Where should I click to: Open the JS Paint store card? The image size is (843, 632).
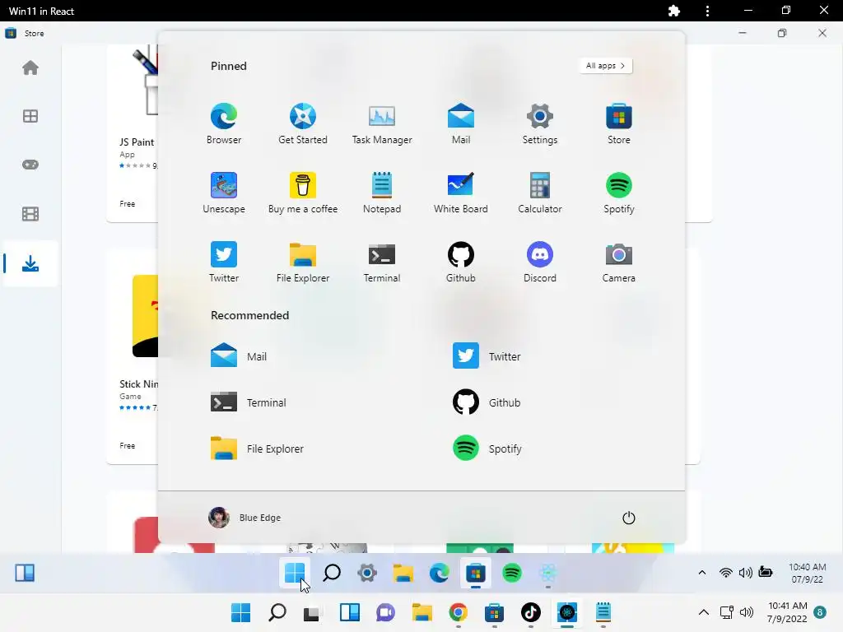click(x=133, y=133)
